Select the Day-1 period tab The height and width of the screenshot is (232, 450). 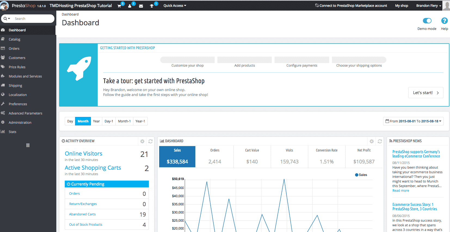pyautogui.click(x=109, y=121)
